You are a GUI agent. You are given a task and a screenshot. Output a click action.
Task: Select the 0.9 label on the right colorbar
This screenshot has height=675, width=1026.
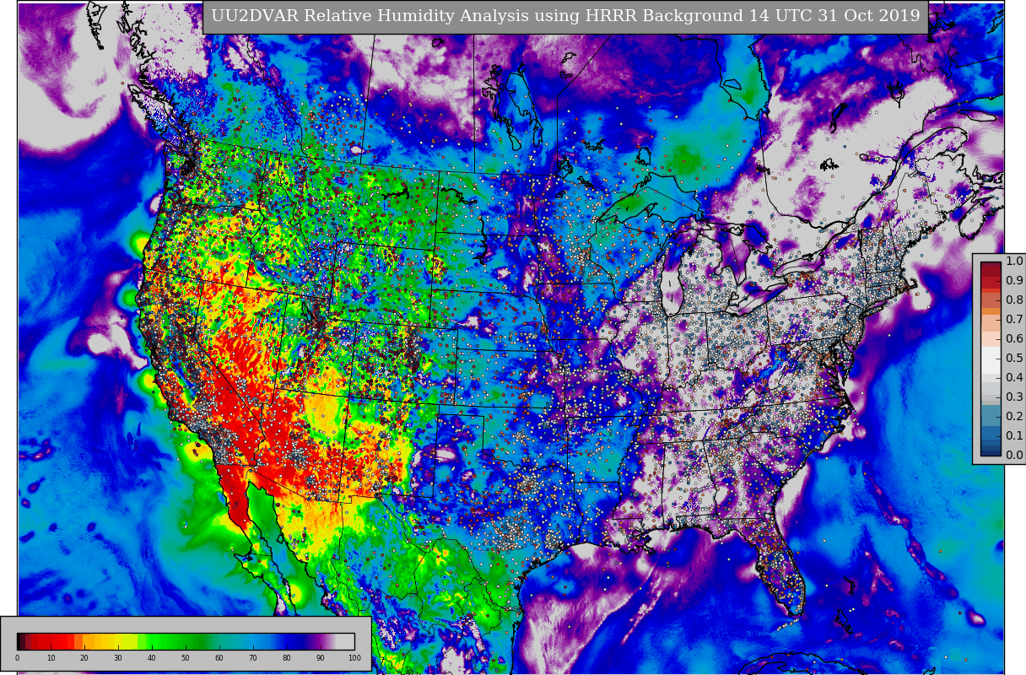pyautogui.click(x=1014, y=281)
